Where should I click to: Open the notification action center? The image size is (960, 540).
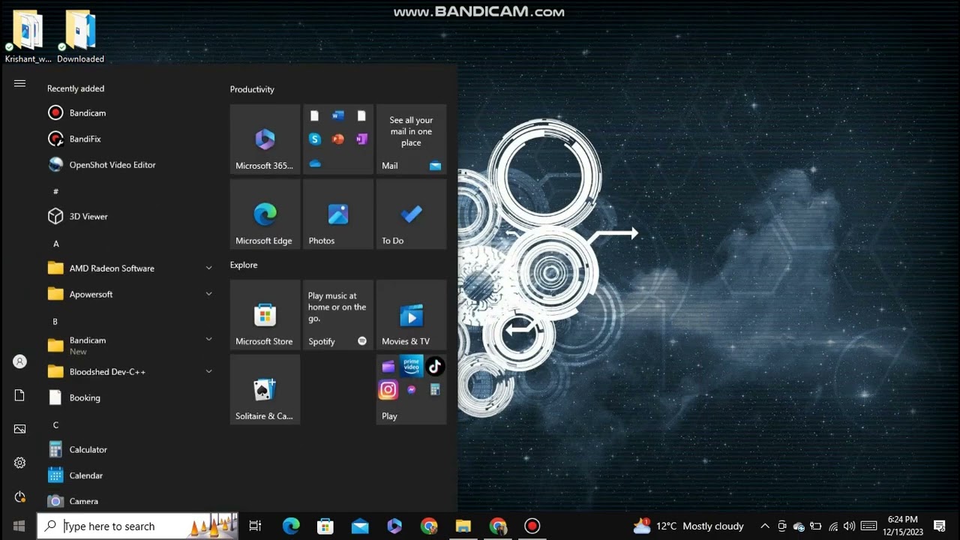pyautogui.click(x=940, y=526)
